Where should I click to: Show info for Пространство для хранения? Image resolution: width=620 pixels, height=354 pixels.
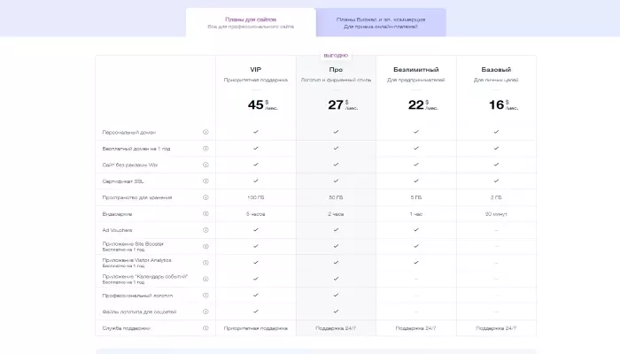[205, 197]
